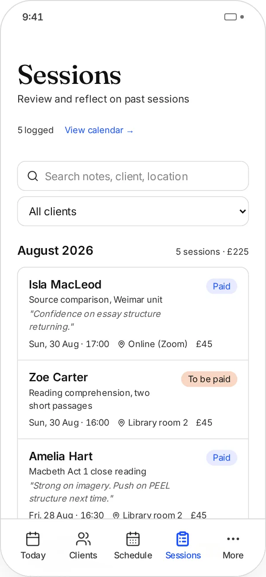Screen dimensions: 266x577
Task: Open the Today calendar icon
Action: tap(33, 539)
